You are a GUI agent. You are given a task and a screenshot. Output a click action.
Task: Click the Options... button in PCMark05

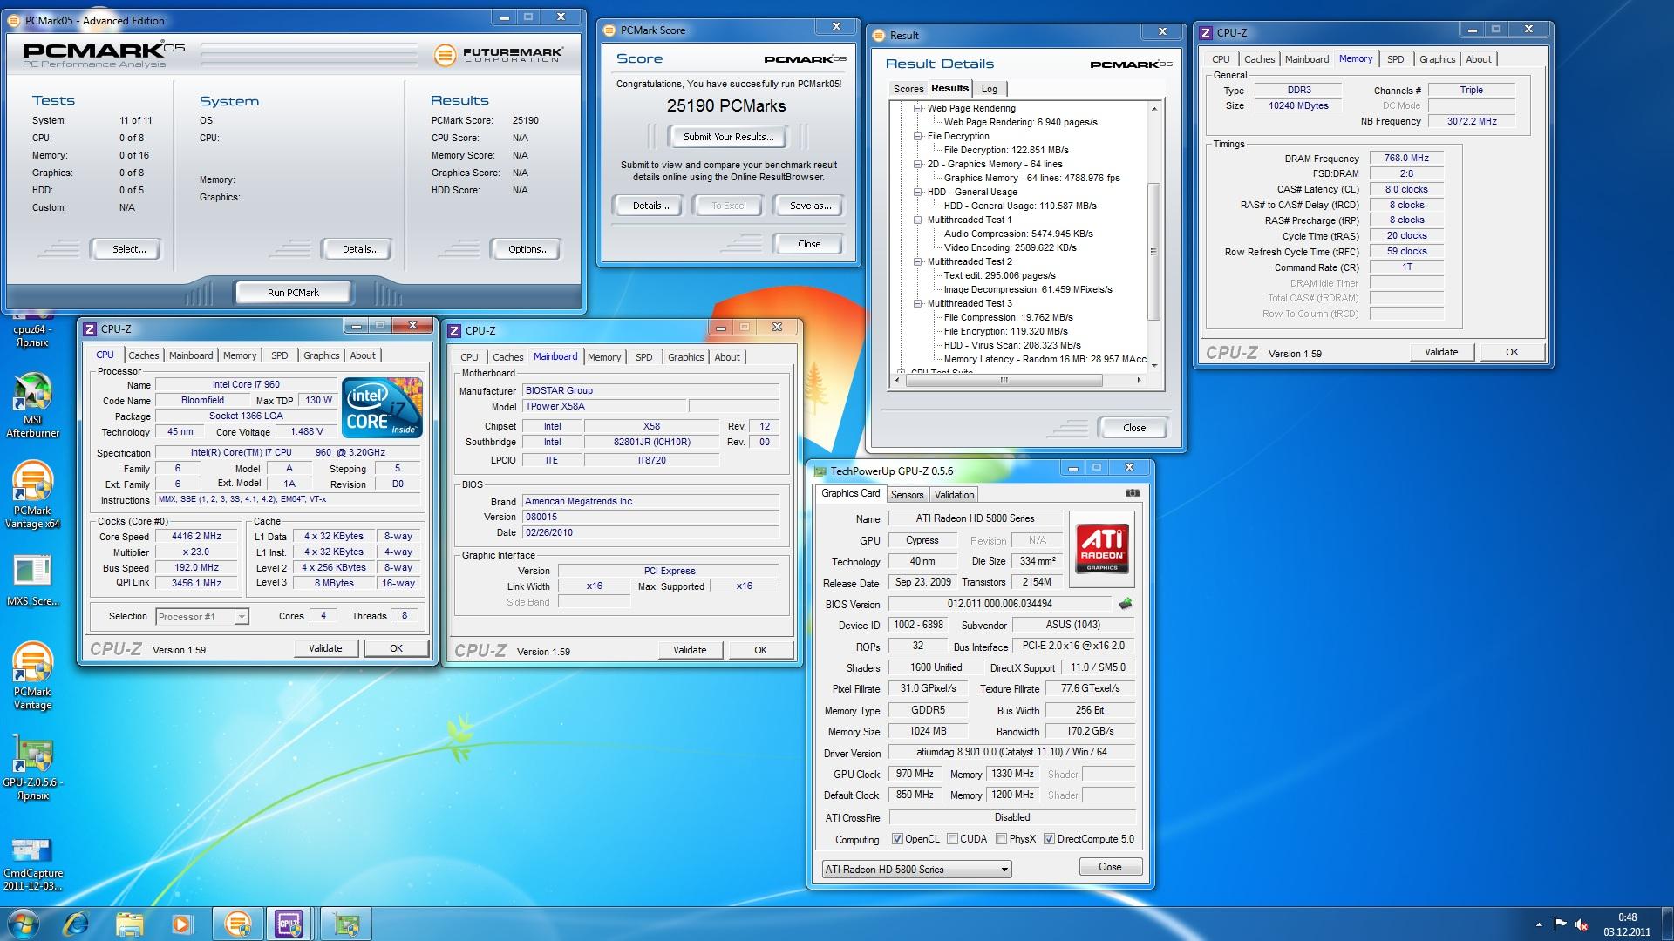pos(528,249)
